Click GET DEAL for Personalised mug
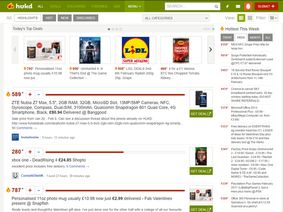Viewport: 283px width, 212px height. (201, 209)
